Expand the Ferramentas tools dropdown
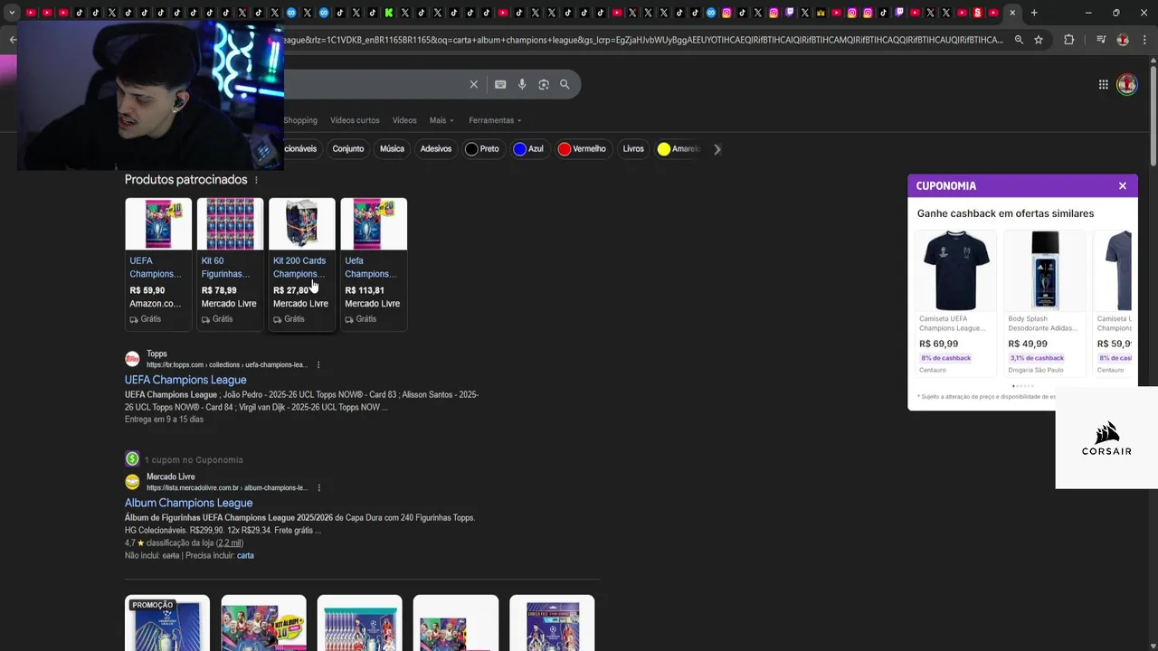 click(x=495, y=120)
